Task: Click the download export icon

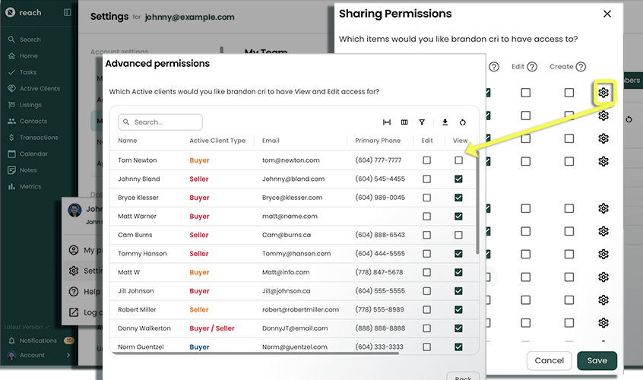Action: point(445,122)
